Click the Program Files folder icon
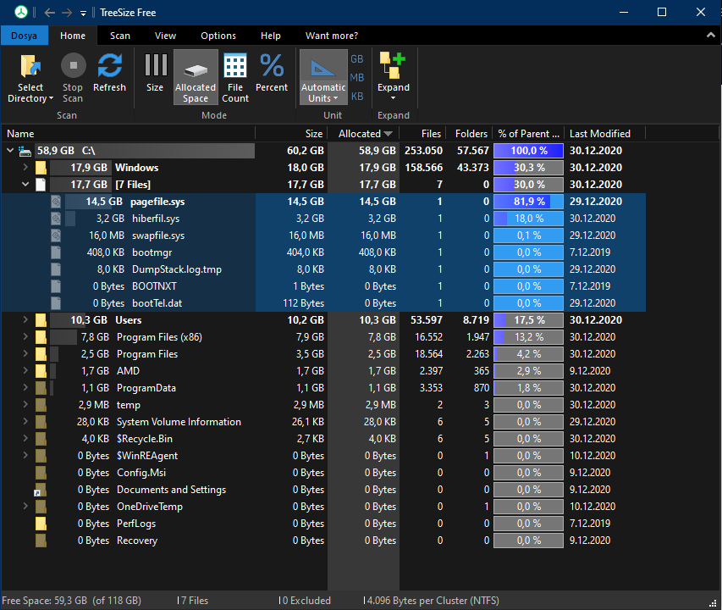The width and height of the screenshot is (722, 610). (41, 354)
